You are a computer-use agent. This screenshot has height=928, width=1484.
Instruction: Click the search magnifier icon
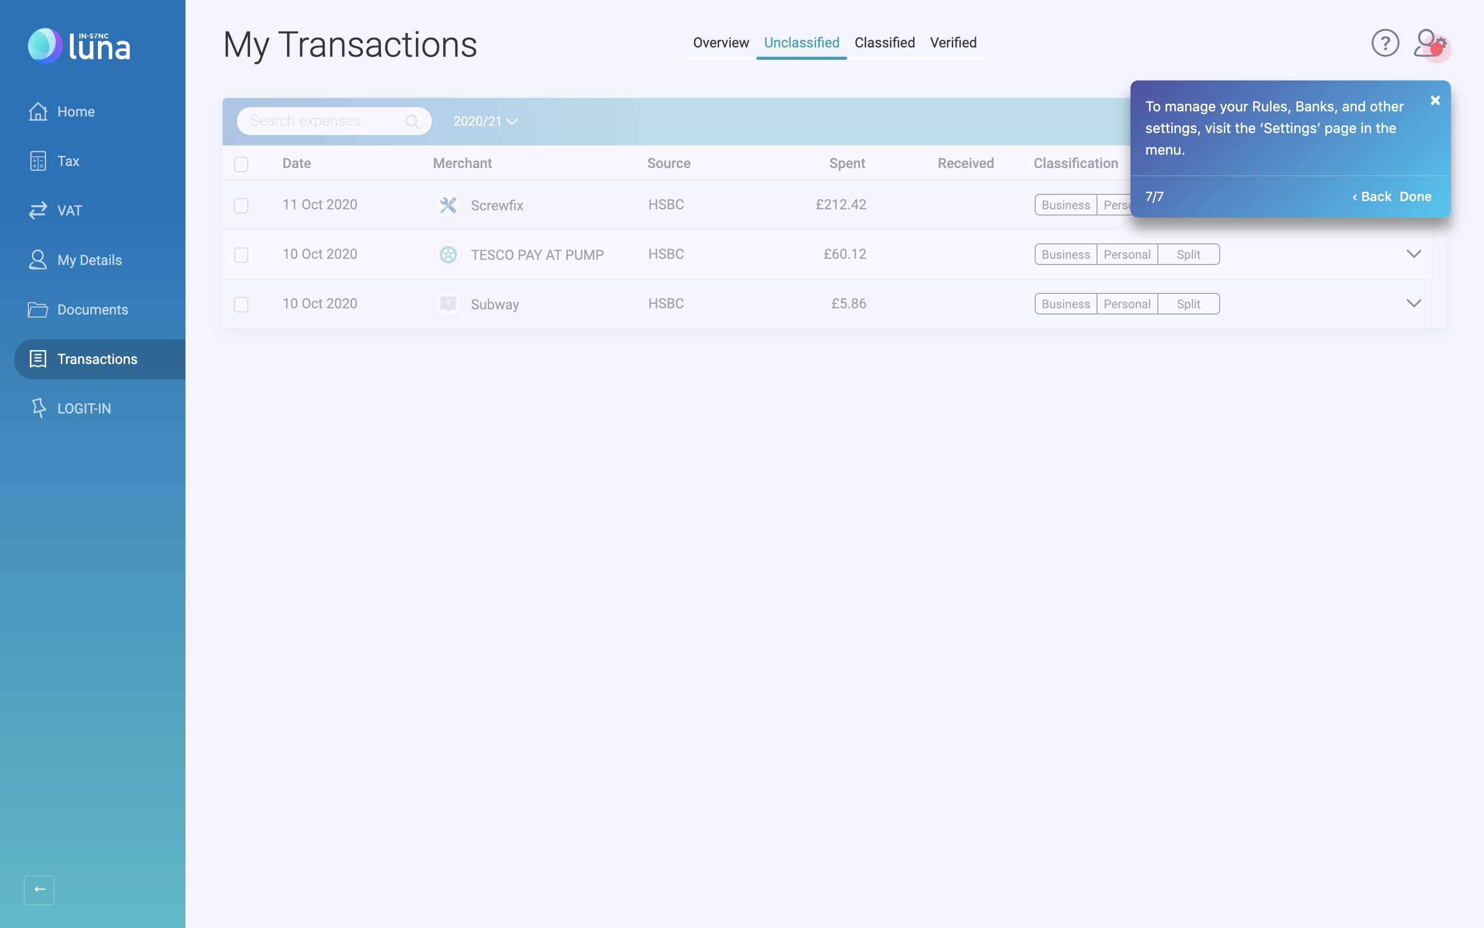412,122
